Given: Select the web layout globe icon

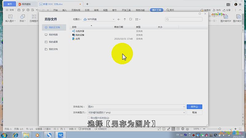Looking at the screenshot, I should pos(183,129).
